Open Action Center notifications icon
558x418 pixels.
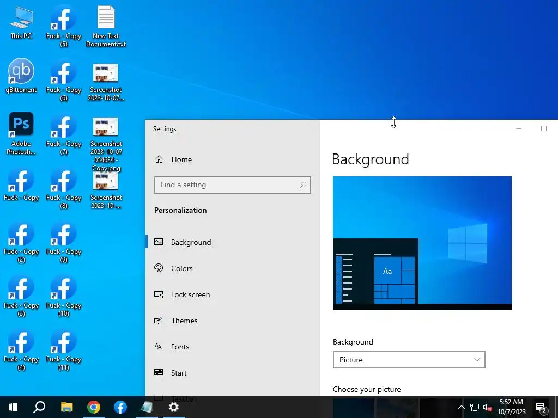(x=541, y=408)
